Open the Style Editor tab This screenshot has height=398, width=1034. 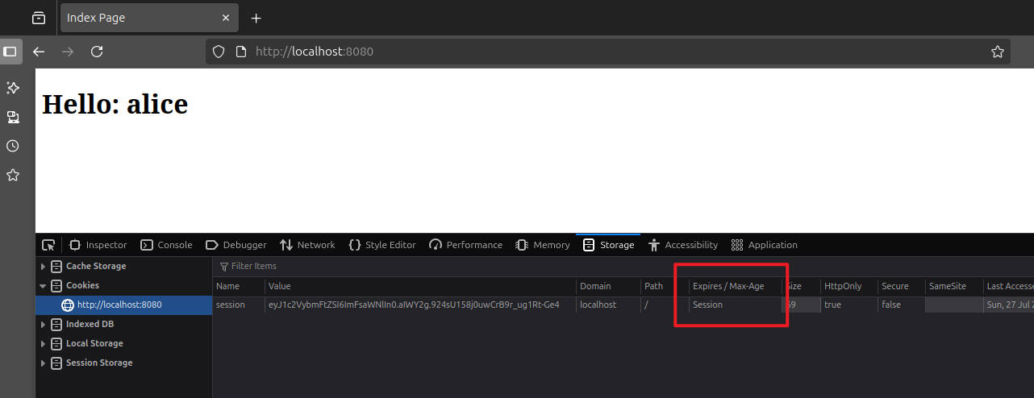(x=382, y=245)
